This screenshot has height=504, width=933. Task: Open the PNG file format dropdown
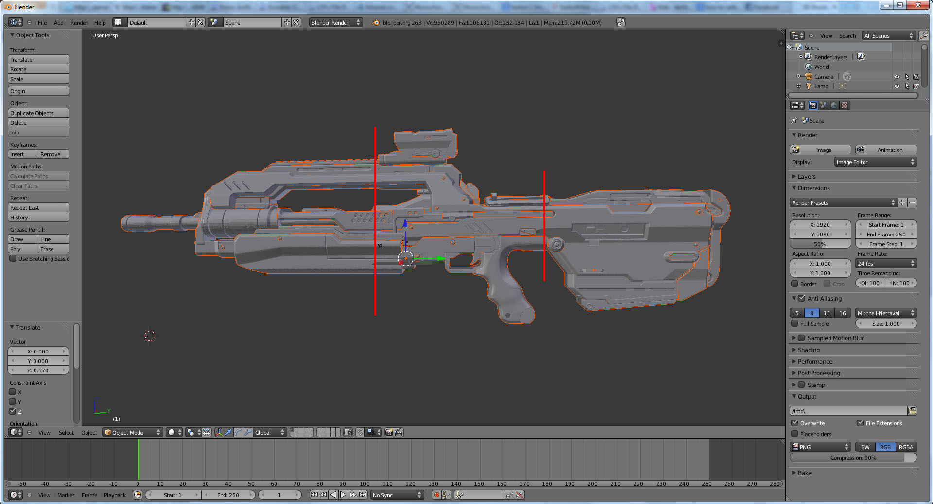point(820,447)
